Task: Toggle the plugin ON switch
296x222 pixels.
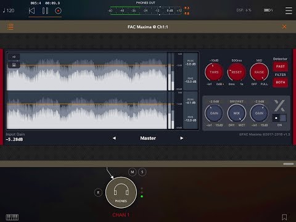Action: pyautogui.click(x=279, y=118)
